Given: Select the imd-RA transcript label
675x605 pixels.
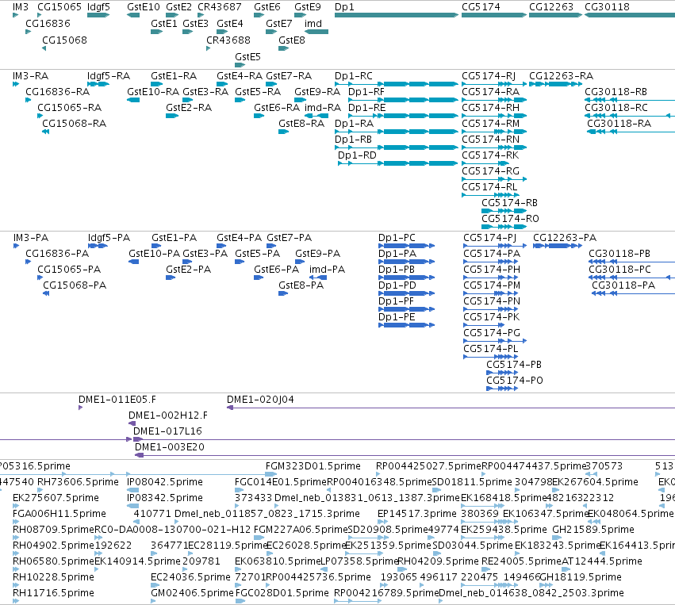Looking at the screenshot, I should 323,108.
